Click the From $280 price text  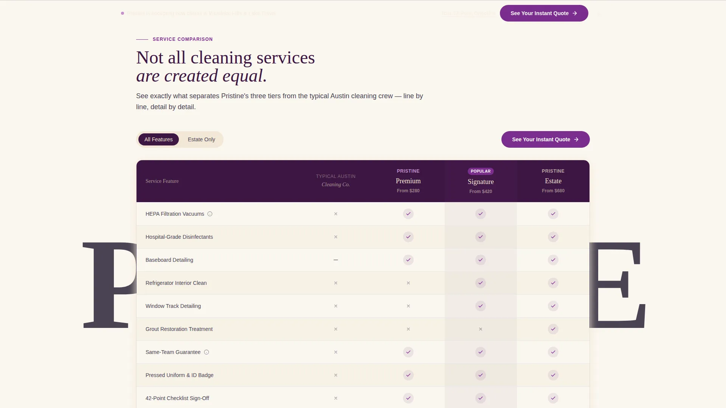tap(408, 191)
